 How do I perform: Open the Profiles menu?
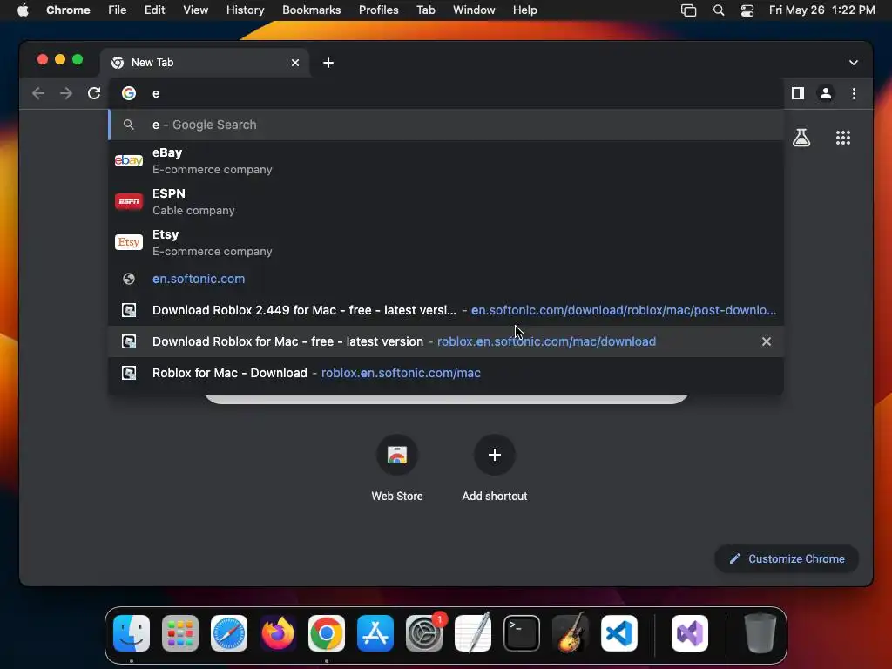(x=378, y=10)
